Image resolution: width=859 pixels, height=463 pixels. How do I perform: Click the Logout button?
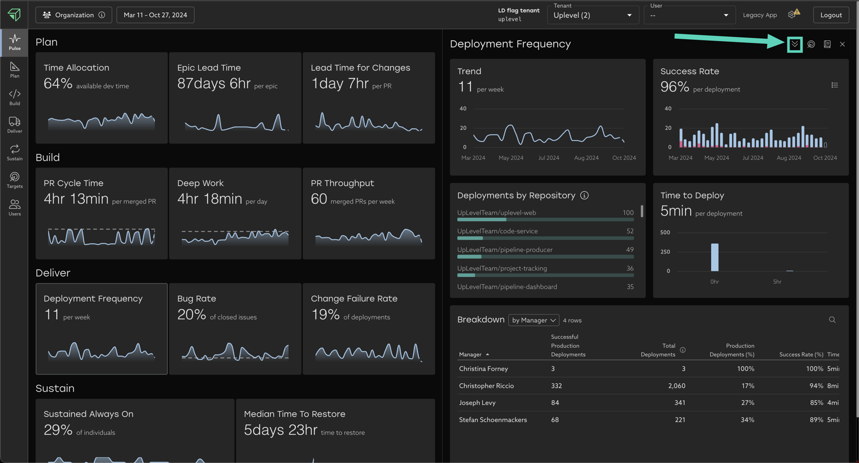(x=830, y=15)
